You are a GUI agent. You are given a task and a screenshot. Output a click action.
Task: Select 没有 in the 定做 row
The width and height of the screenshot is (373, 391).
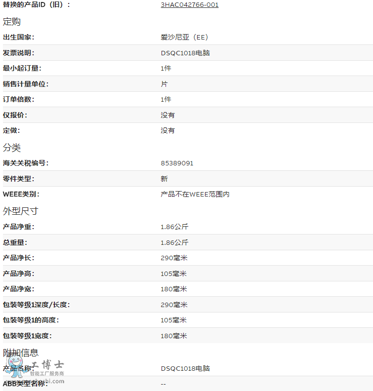click(x=167, y=130)
